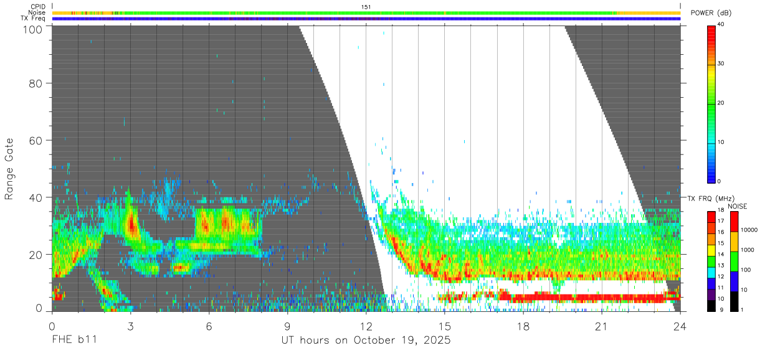765x353 pixels.
Task: Click the 'Range Gate' axis title
Action: [x=9, y=169]
